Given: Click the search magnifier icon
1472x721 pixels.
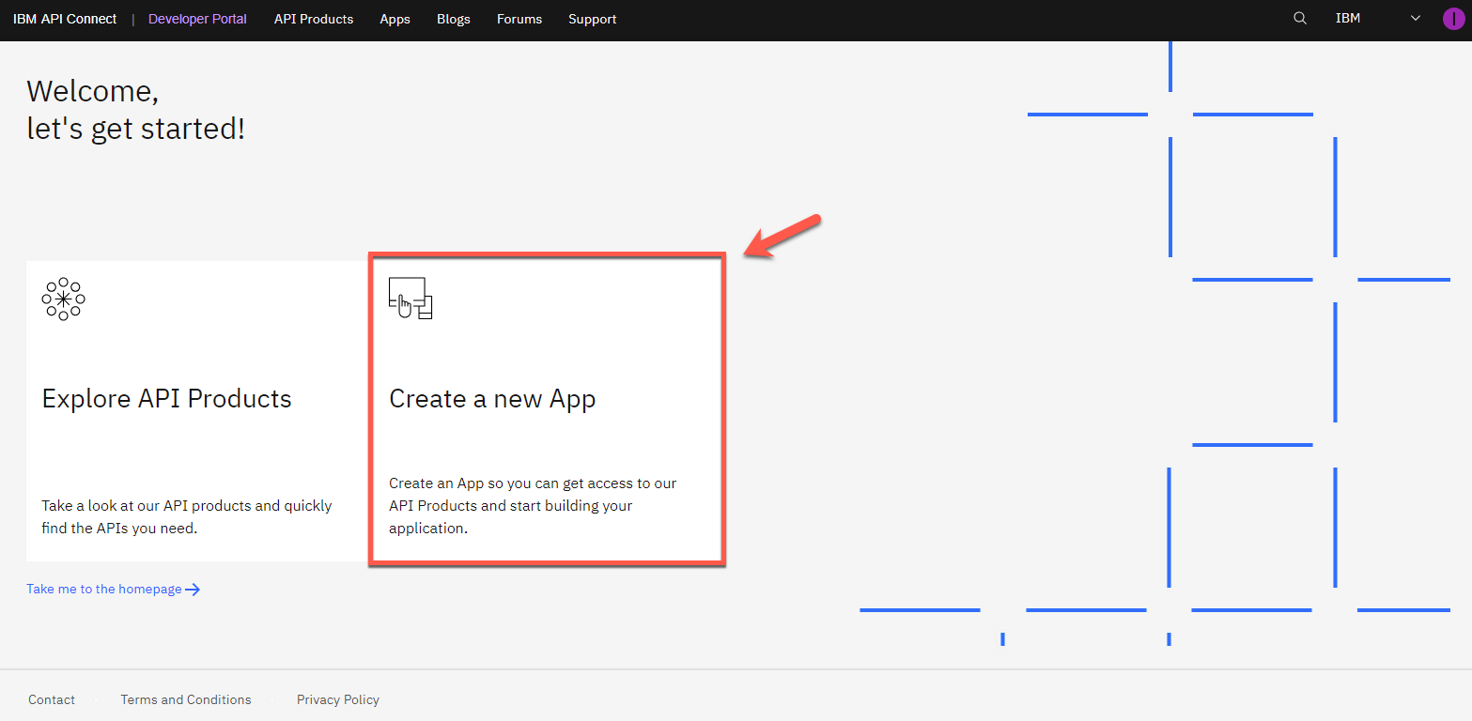Looking at the screenshot, I should coord(1300,19).
